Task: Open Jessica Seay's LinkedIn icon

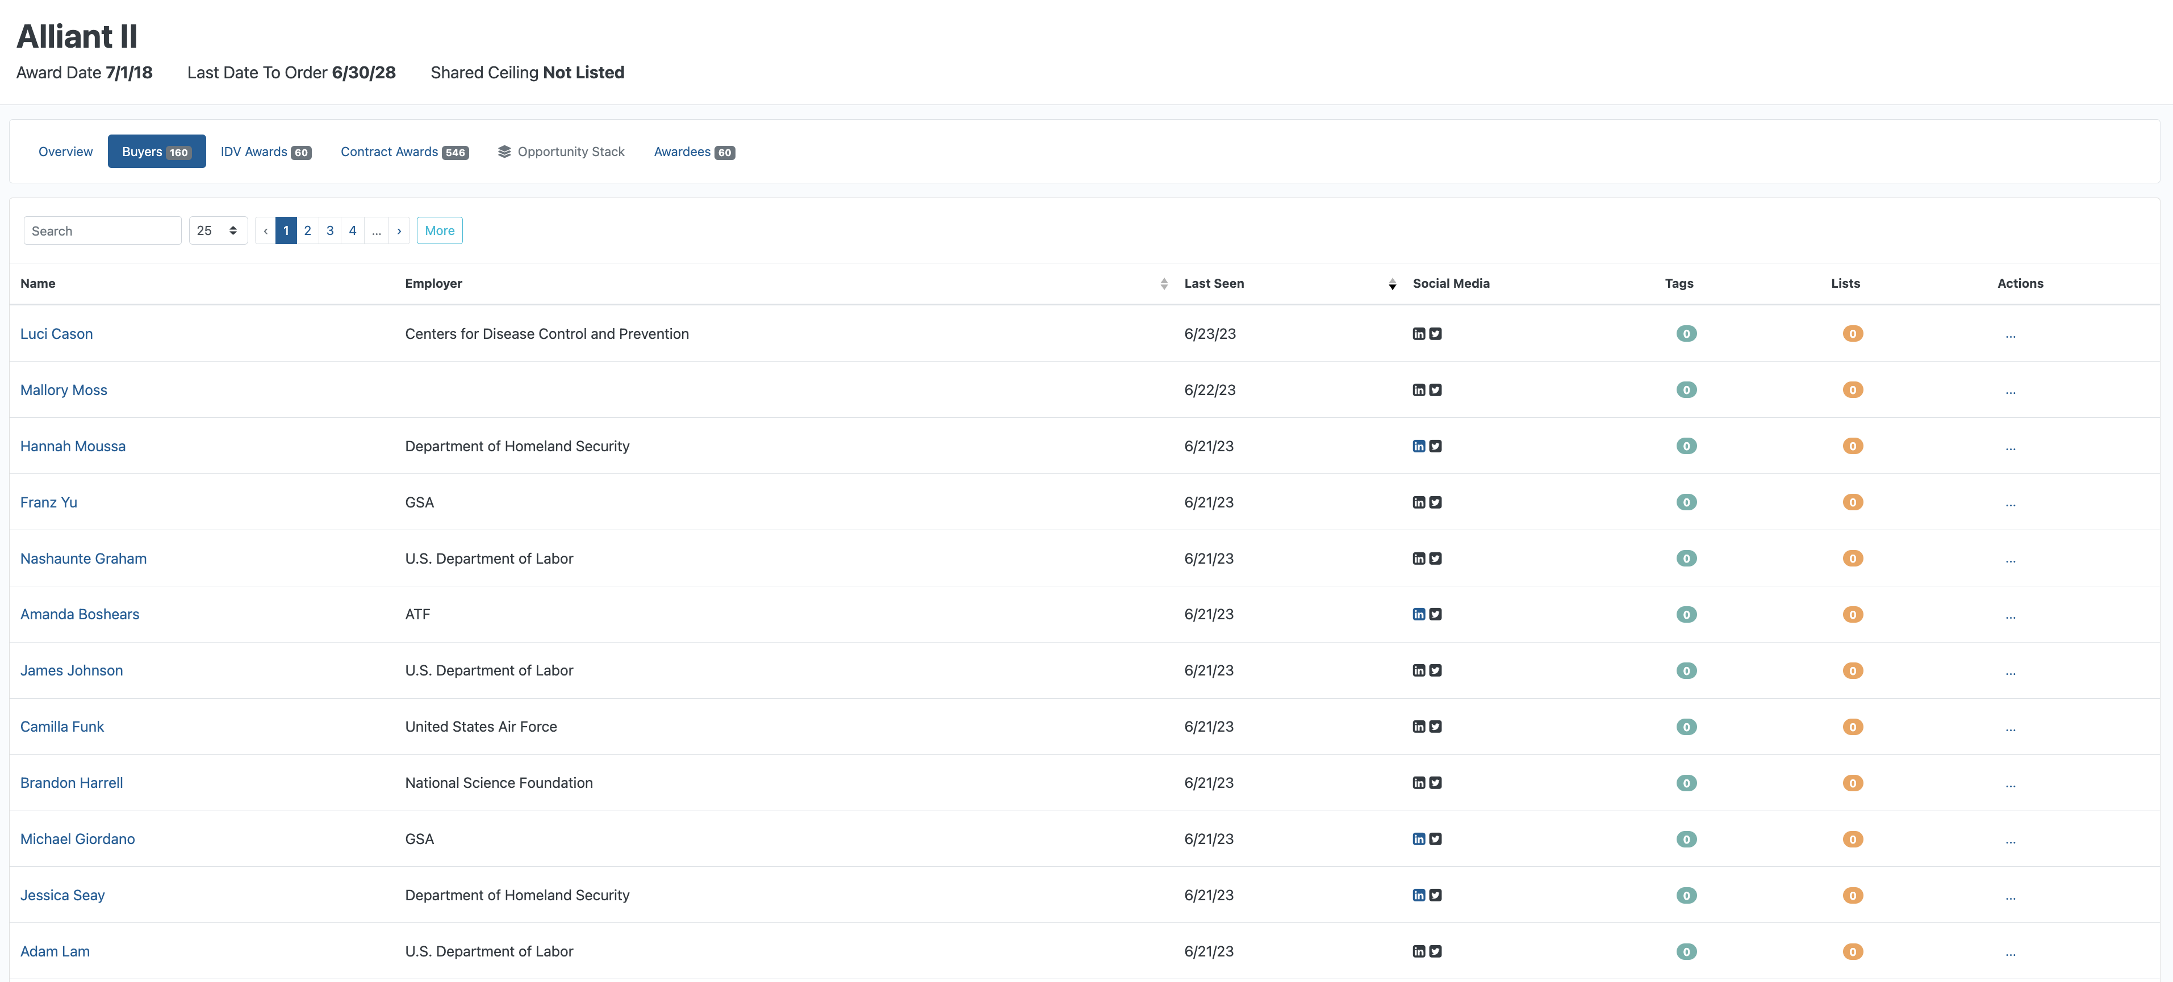Action: (1418, 895)
